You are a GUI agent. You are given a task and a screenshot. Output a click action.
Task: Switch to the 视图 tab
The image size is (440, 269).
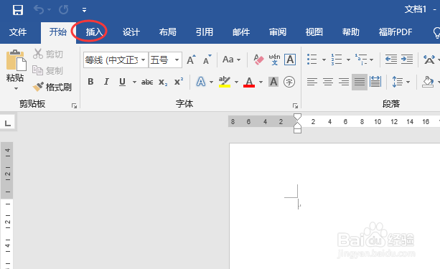point(314,32)
